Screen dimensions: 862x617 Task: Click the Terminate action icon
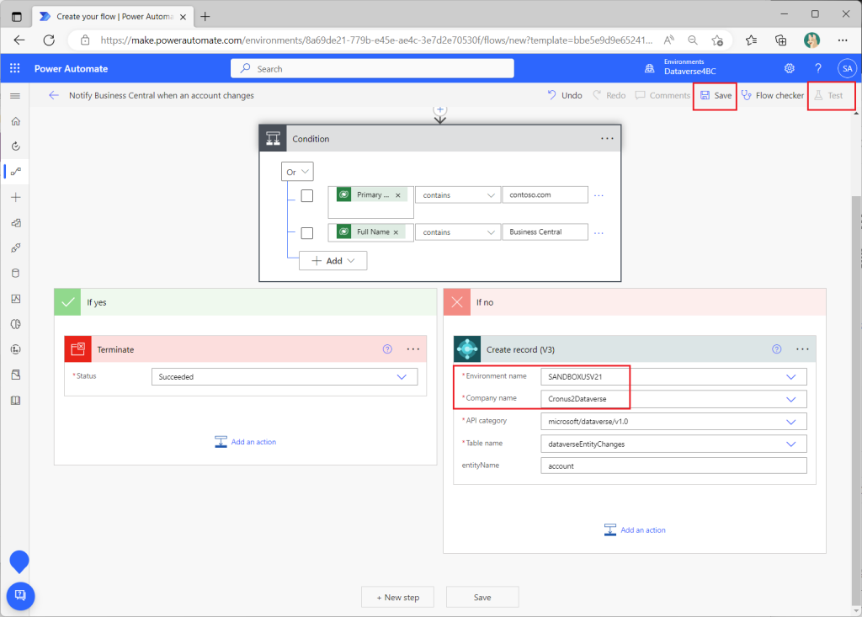(x=78, y=349)
